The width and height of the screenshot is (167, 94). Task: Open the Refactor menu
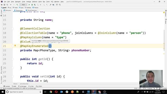(35, 2)
